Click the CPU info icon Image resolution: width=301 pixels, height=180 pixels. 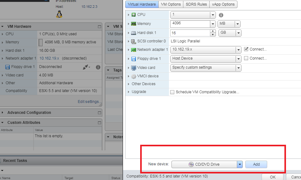[221, 15]
